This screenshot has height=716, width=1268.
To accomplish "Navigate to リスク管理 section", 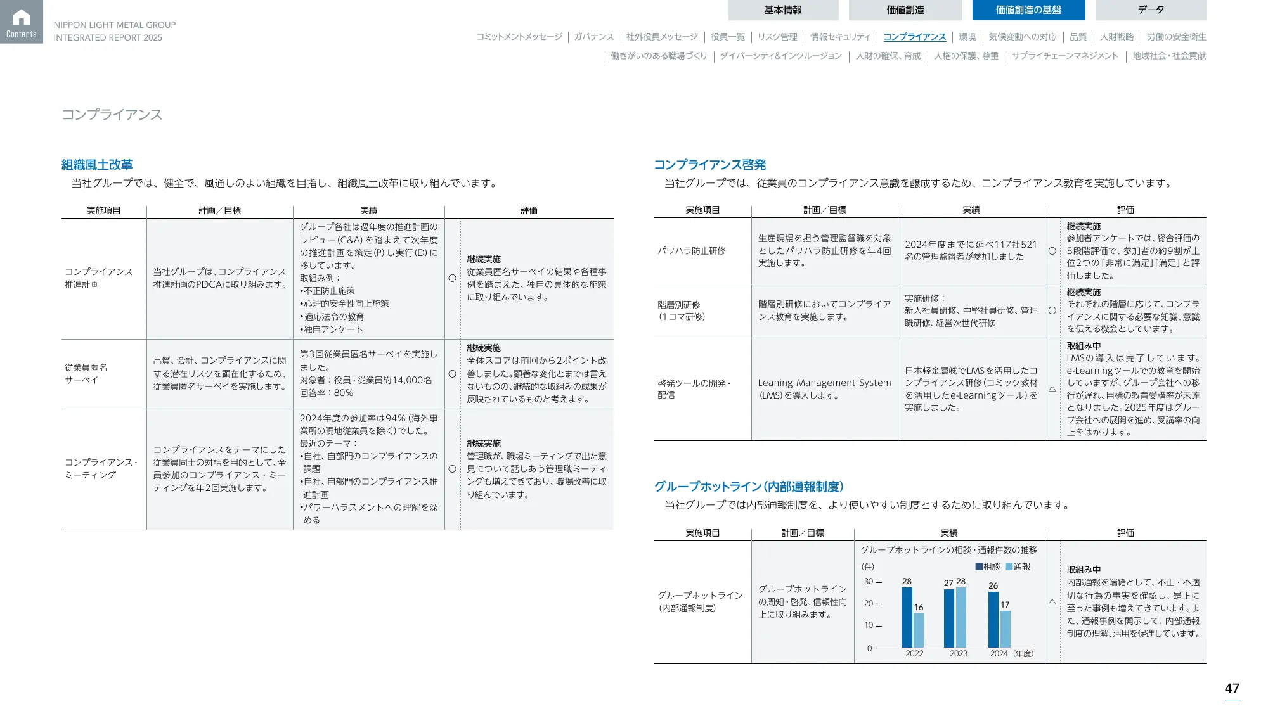I will point(777,37).
